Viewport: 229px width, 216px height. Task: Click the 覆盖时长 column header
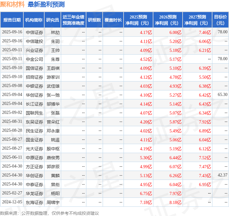[113, 20]
